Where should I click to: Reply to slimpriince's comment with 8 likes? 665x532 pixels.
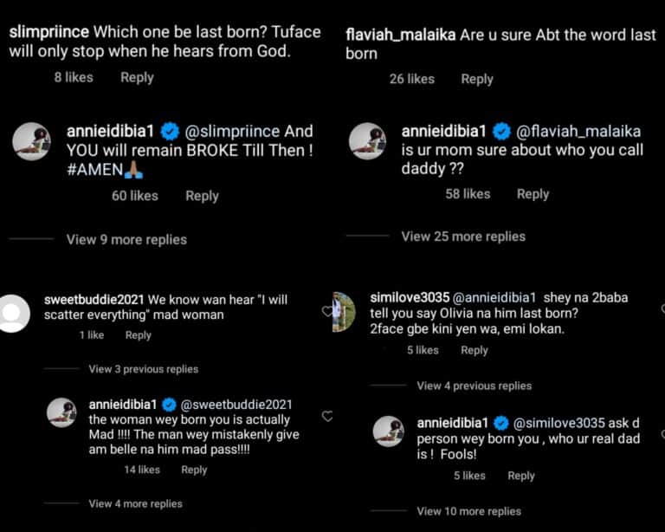point(137,77)
